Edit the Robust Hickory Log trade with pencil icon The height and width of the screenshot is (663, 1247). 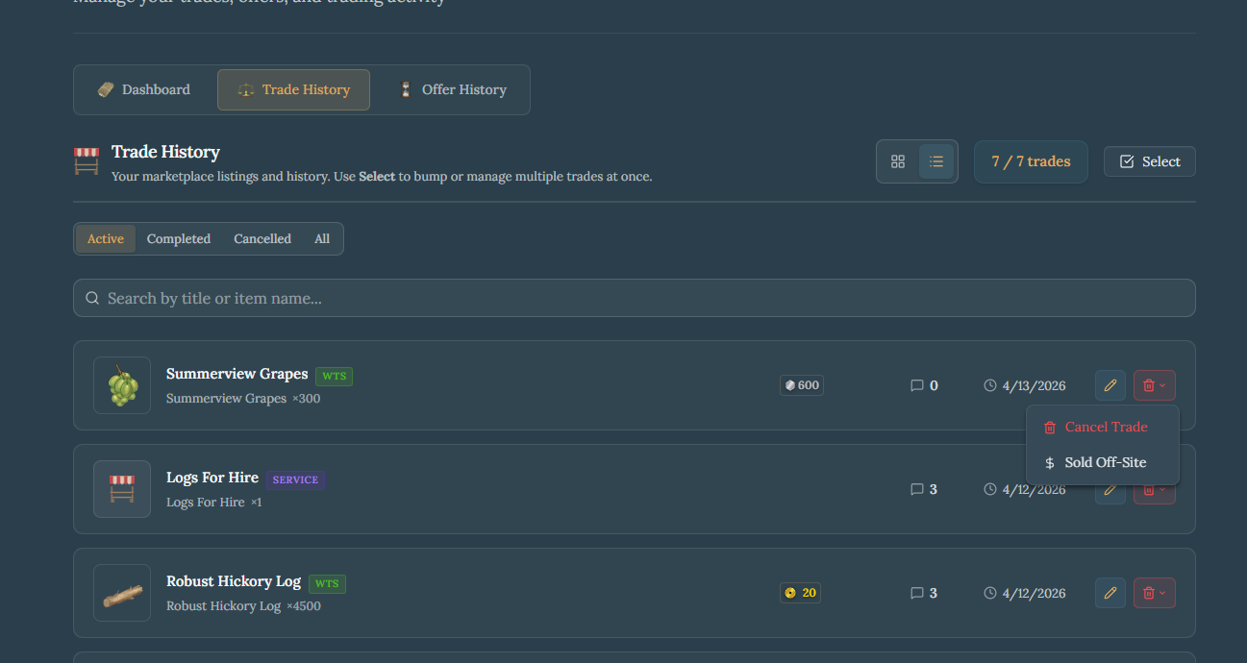pos(1110,593)
